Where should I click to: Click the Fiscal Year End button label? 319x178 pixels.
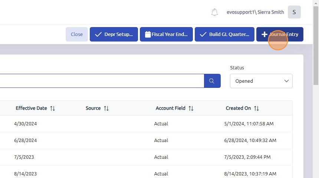tap(170, 34)
